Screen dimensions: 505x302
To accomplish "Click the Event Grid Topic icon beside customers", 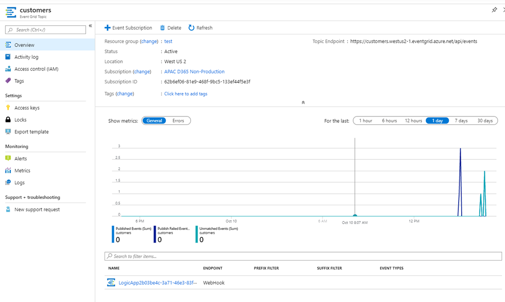I will (11, 12).
